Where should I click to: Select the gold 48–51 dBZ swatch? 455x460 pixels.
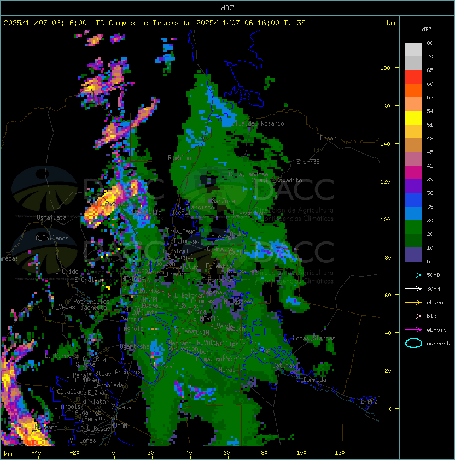tap(413, 132)
